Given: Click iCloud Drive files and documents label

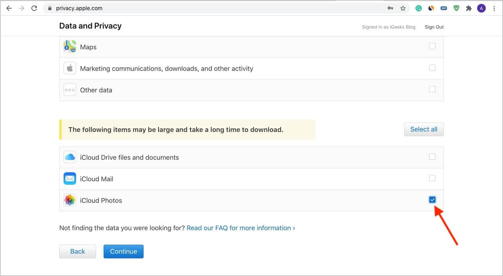Looking at the screenshot, I should tap(129, 157).
